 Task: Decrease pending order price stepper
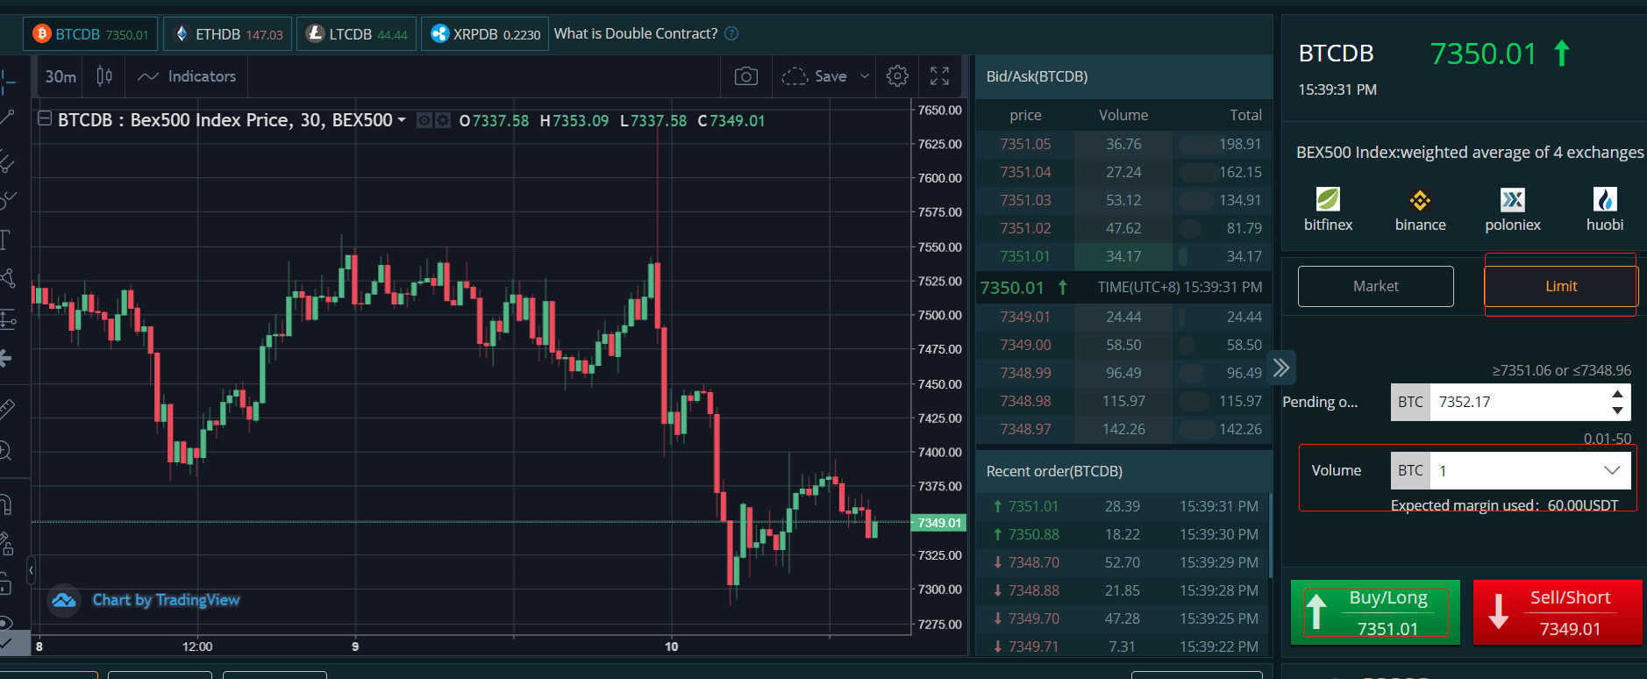tap(1618, 410)
